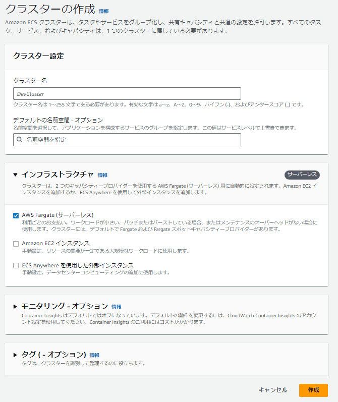Click the クラスター名 field label
Screen dimensions: 338x402
coord(30,81)
